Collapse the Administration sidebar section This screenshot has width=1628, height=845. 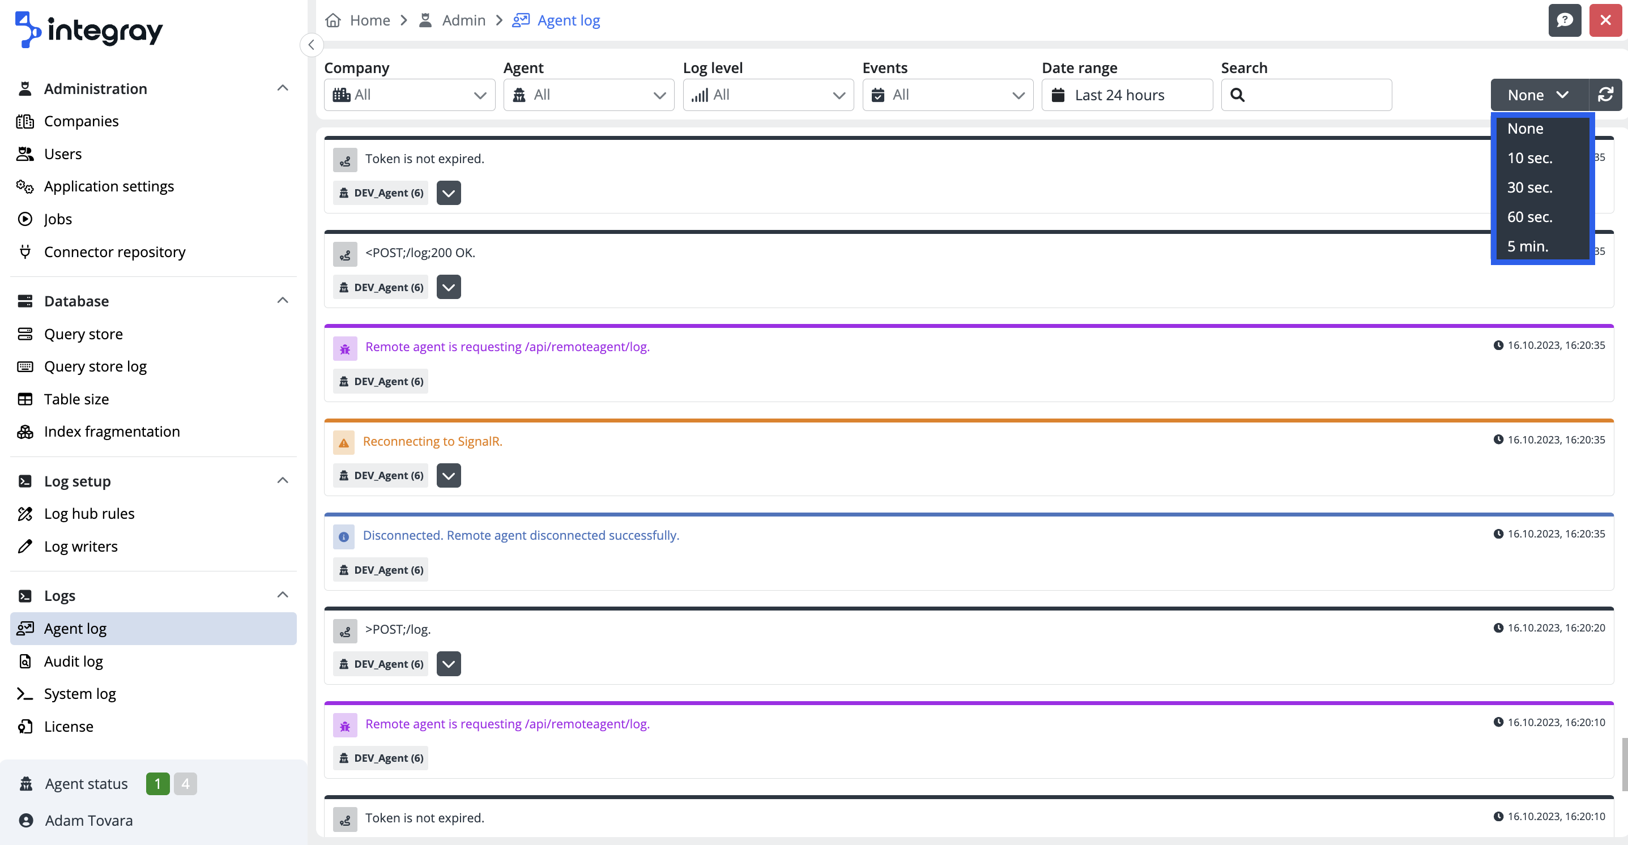click(x=283, y=88)
